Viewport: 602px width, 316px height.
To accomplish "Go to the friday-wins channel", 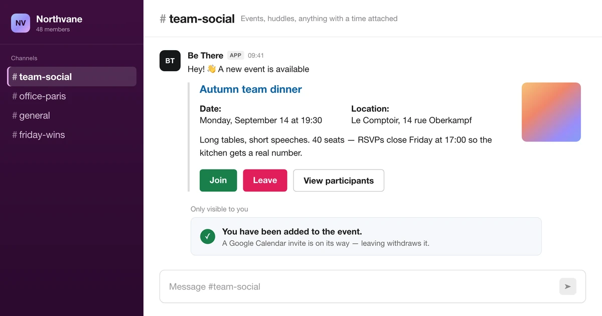I will tap(72, 134).
